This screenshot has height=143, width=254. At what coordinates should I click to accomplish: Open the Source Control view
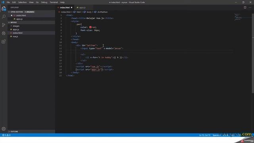click(x=4, y=25)
